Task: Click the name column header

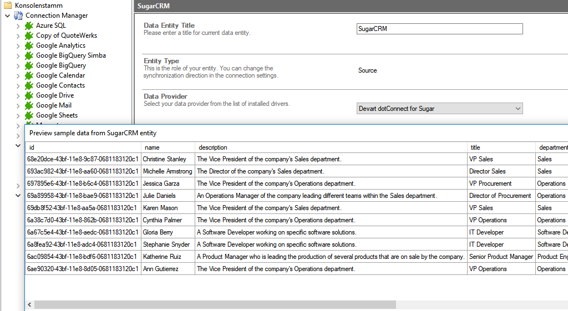Action: click(152, 147)
